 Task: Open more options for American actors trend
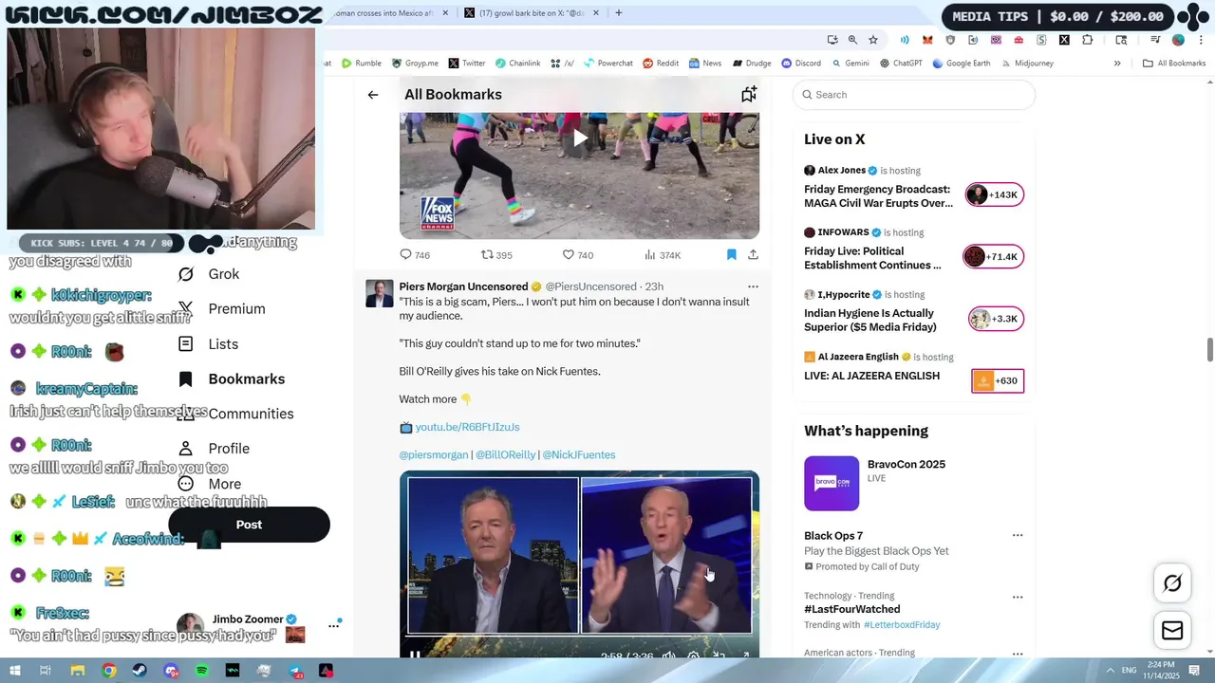click(1018, 654)
